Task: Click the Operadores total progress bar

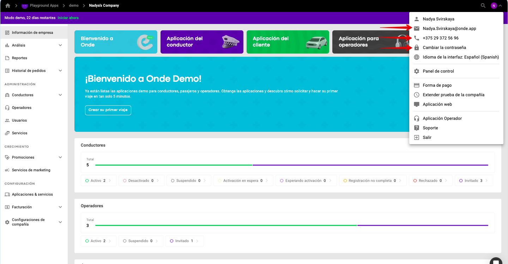Action: [291, 226]
